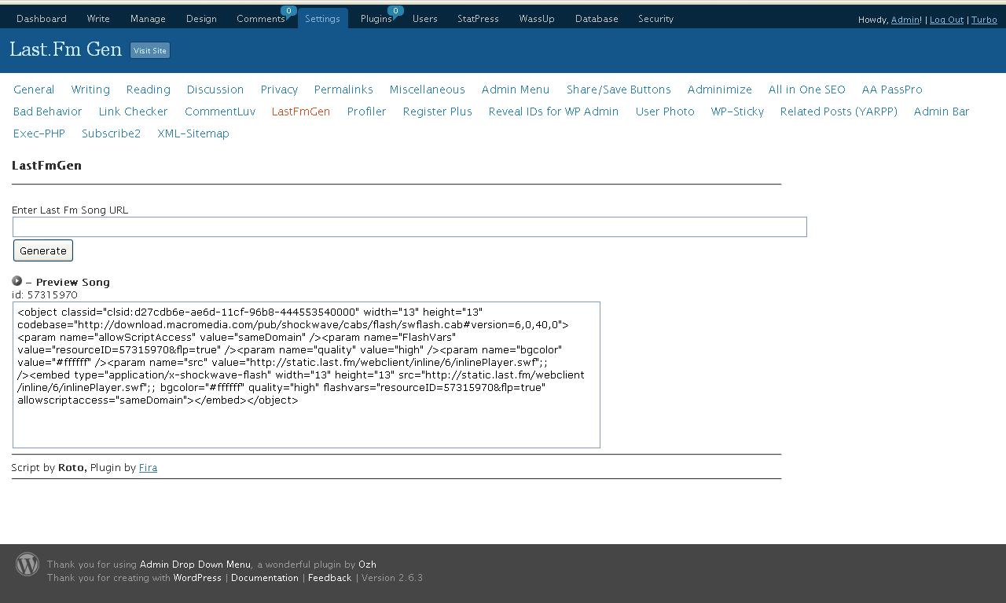Open All in One SEO tab
This screenshot has width=1006, height=603.
[x=807, y=90]
